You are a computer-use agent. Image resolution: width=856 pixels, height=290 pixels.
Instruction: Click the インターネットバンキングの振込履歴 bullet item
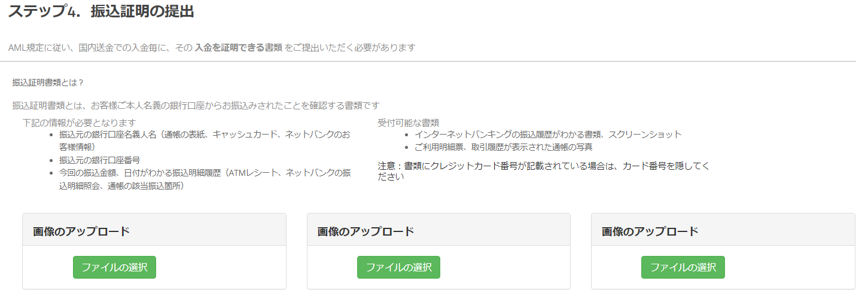548,135
